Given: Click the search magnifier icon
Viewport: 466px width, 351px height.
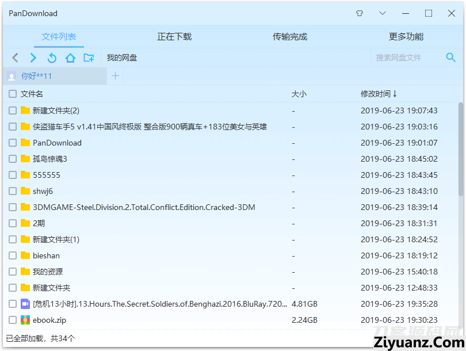Looking at the screenshot, I should (451, 58).
